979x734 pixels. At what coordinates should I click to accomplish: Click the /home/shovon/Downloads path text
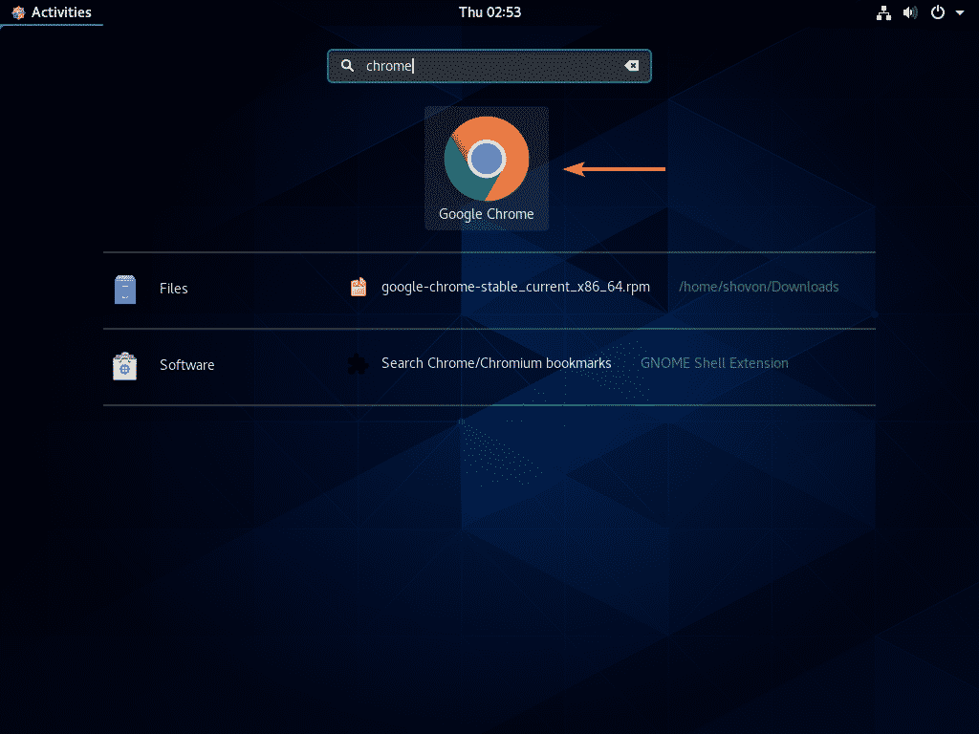pyautogui.click(x=758, y=287)
